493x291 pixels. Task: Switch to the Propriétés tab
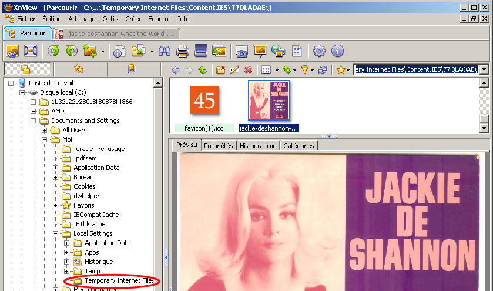click(x=219, y=146)
